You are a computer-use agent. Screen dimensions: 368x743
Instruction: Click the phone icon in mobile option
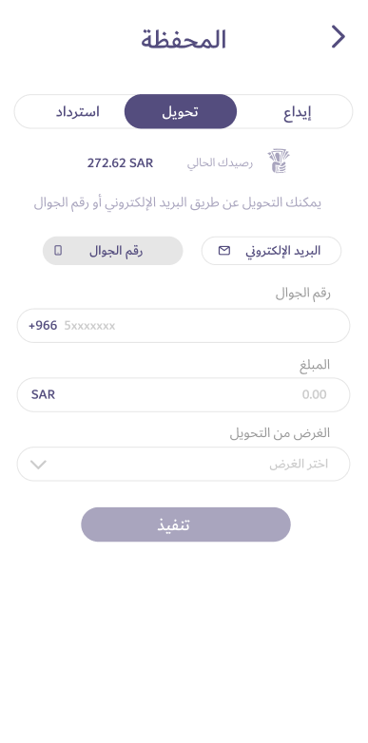(x=58, y=251)
